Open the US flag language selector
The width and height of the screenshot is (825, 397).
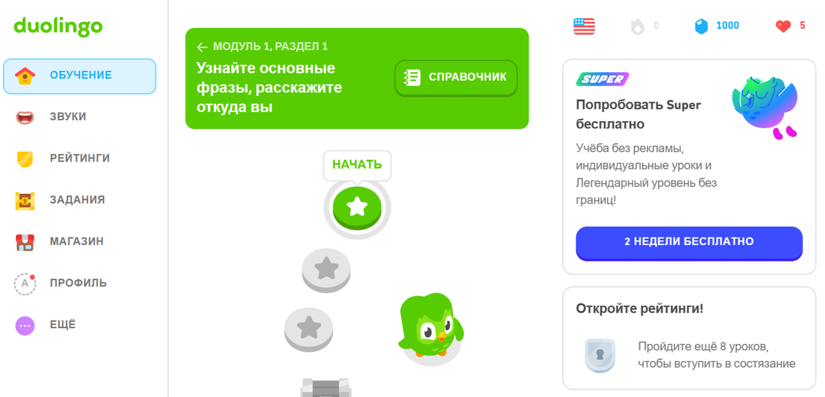(584, 26)
